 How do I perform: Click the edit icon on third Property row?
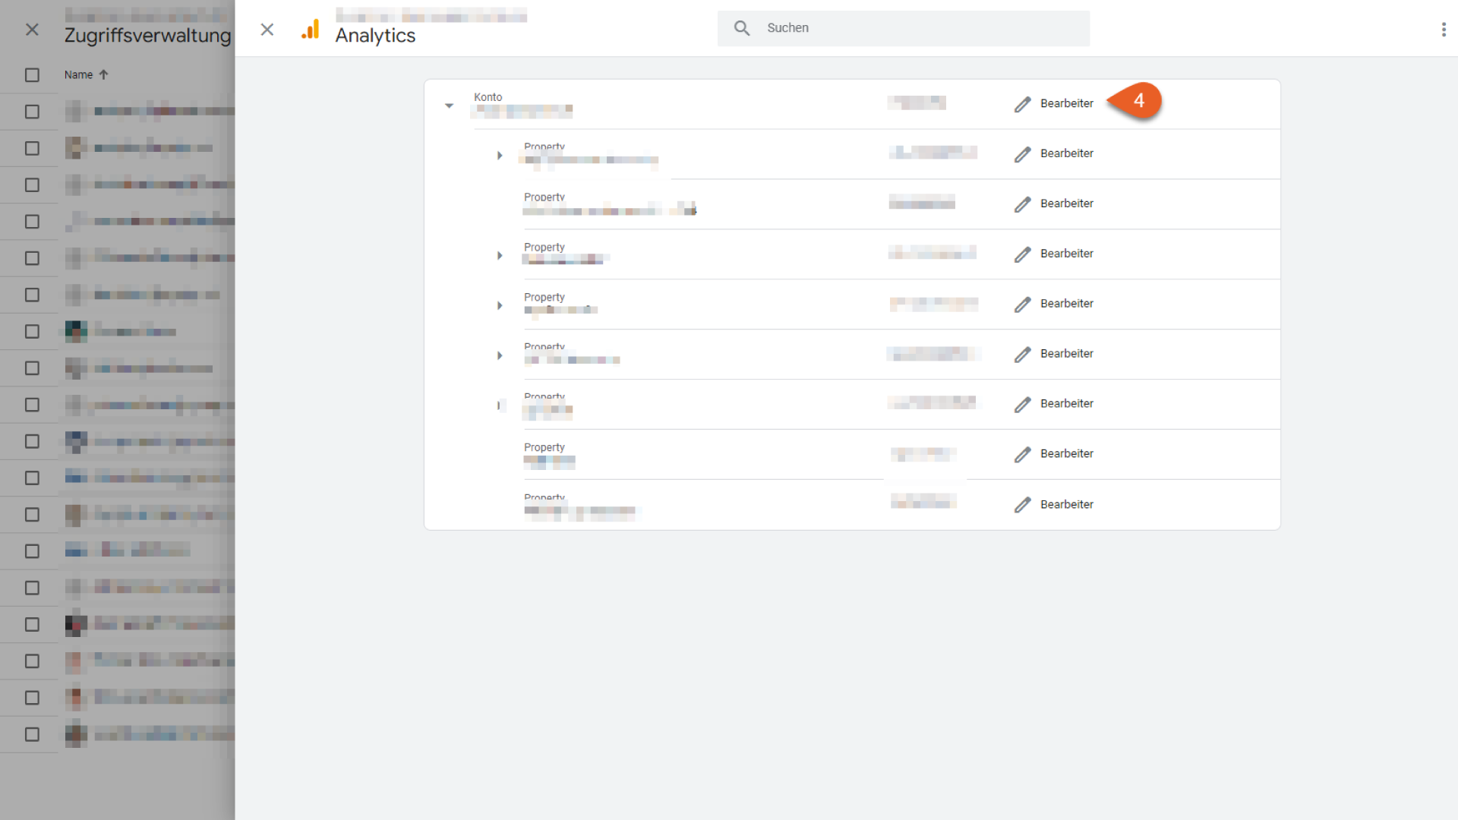click(x=1022, y=254)
